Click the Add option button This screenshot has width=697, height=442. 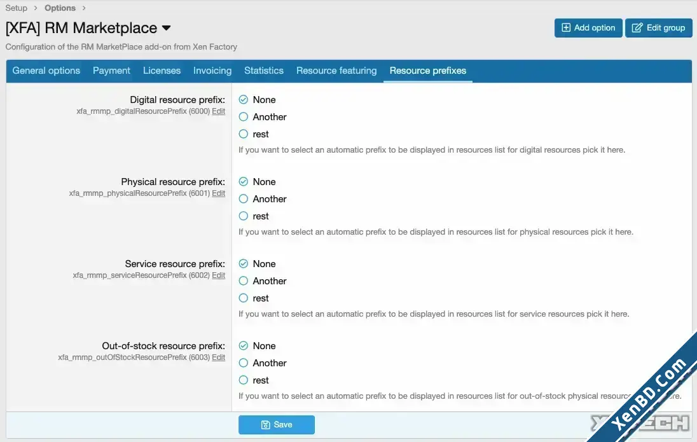(588, 28)
